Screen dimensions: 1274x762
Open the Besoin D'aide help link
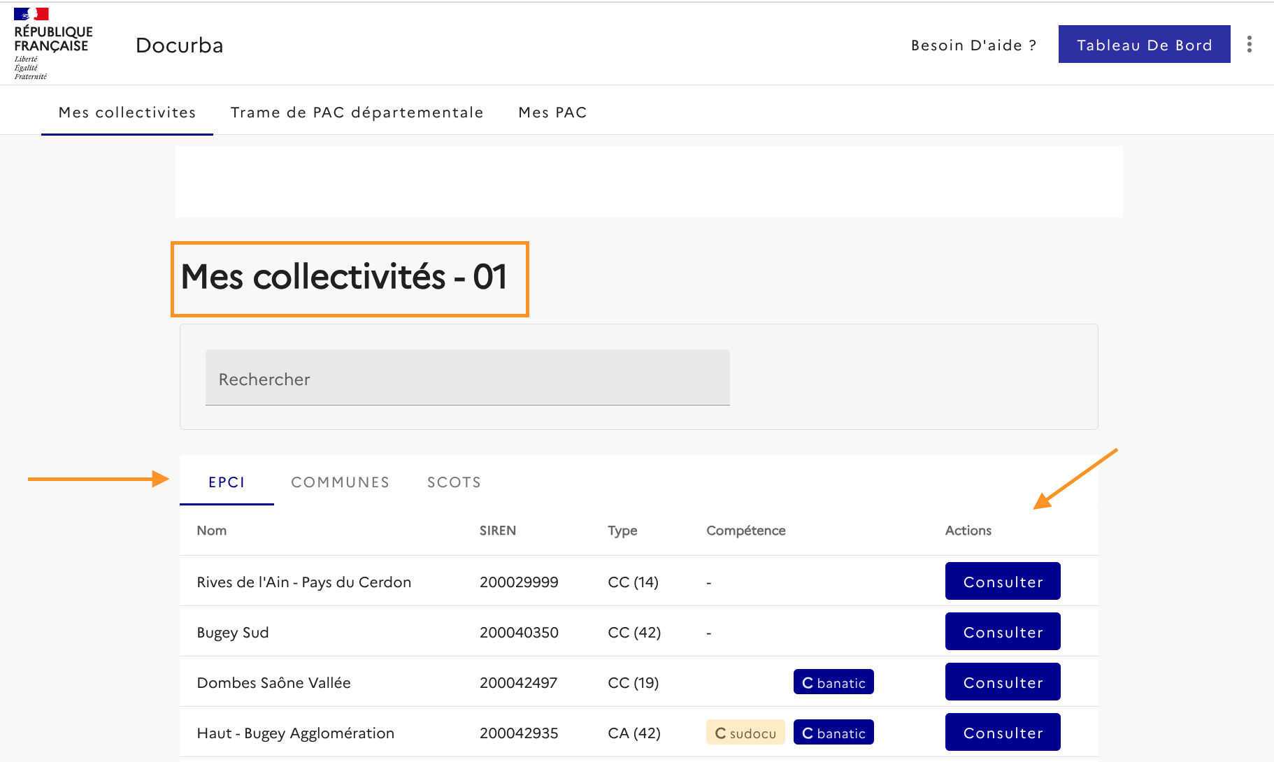tap(973, 45)
